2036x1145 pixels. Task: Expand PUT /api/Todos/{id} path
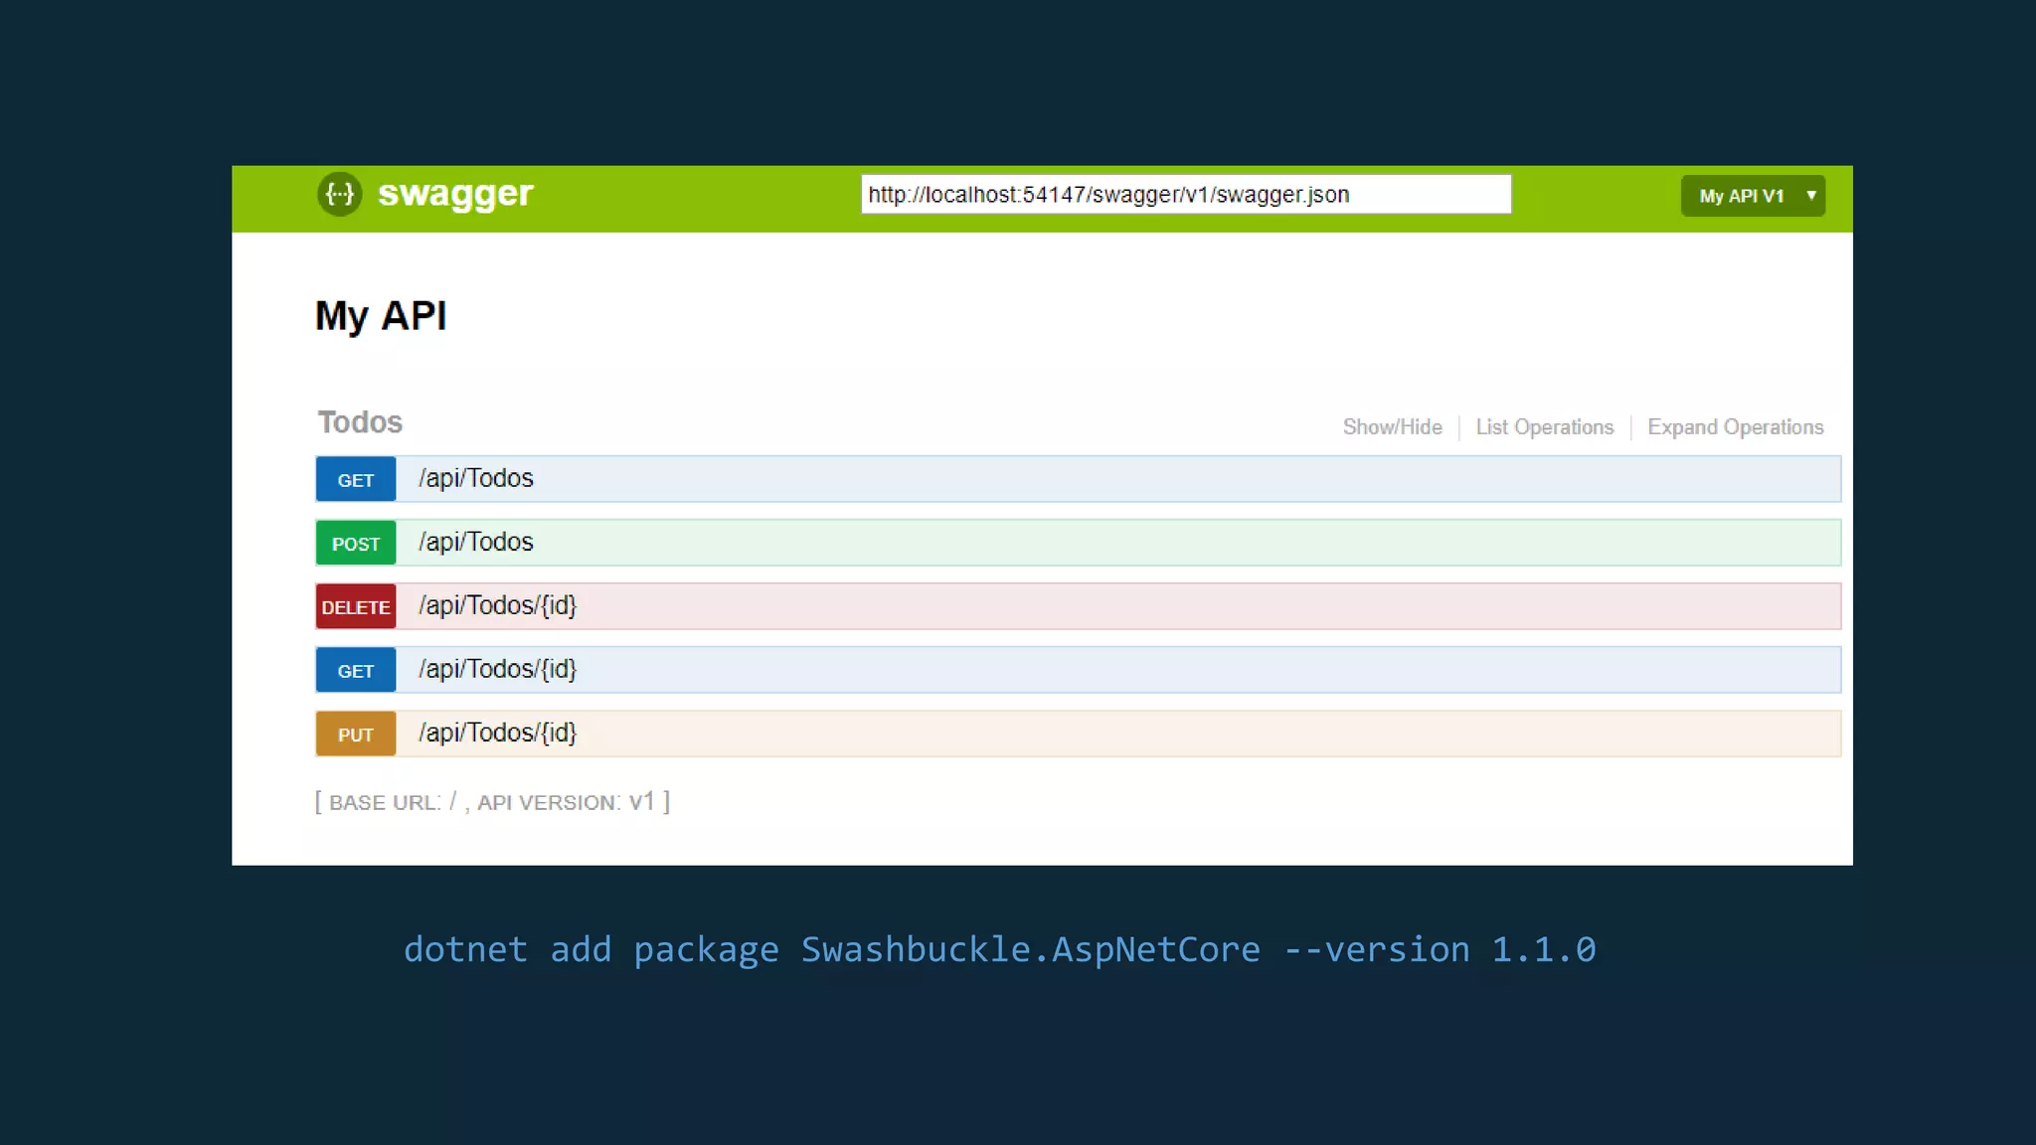coord(498,733)
